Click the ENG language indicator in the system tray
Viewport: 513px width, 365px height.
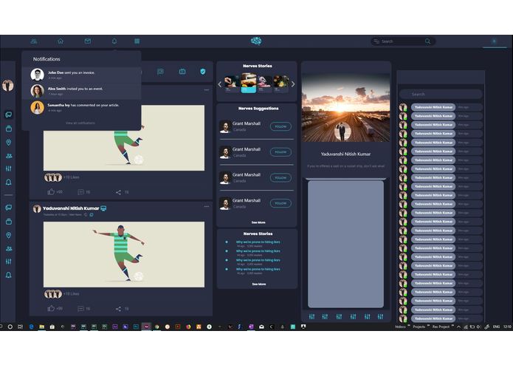point(496,327)
